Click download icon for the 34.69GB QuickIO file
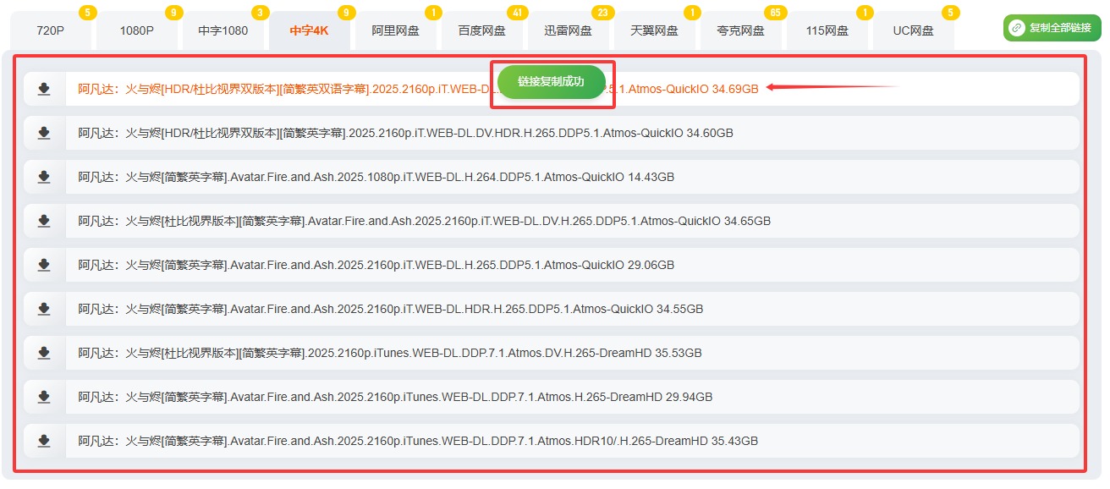Viewport: 1110px width, 489px height. coord(44,89)
